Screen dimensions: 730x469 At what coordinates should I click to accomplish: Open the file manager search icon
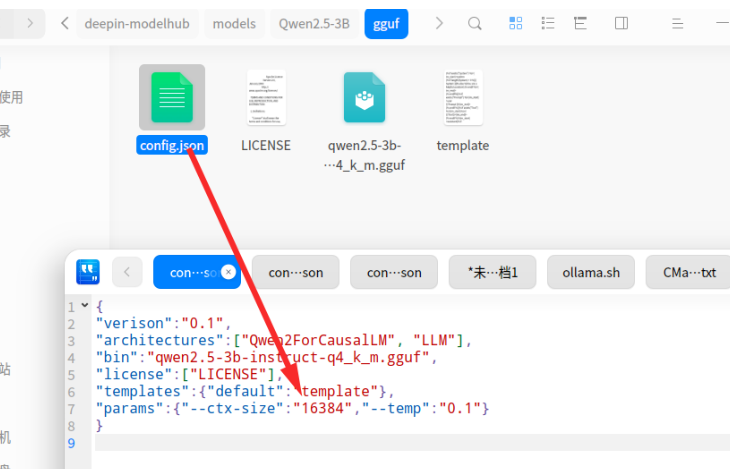(x=475, y=23)
